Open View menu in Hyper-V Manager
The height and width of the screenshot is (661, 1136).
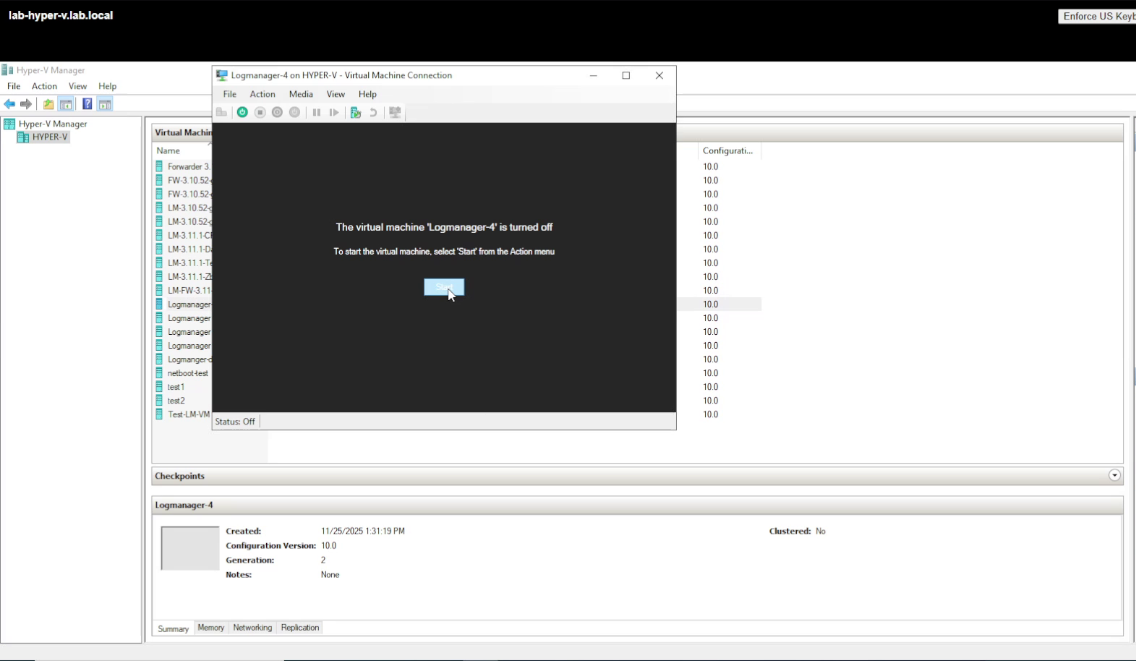click(77, 86)
